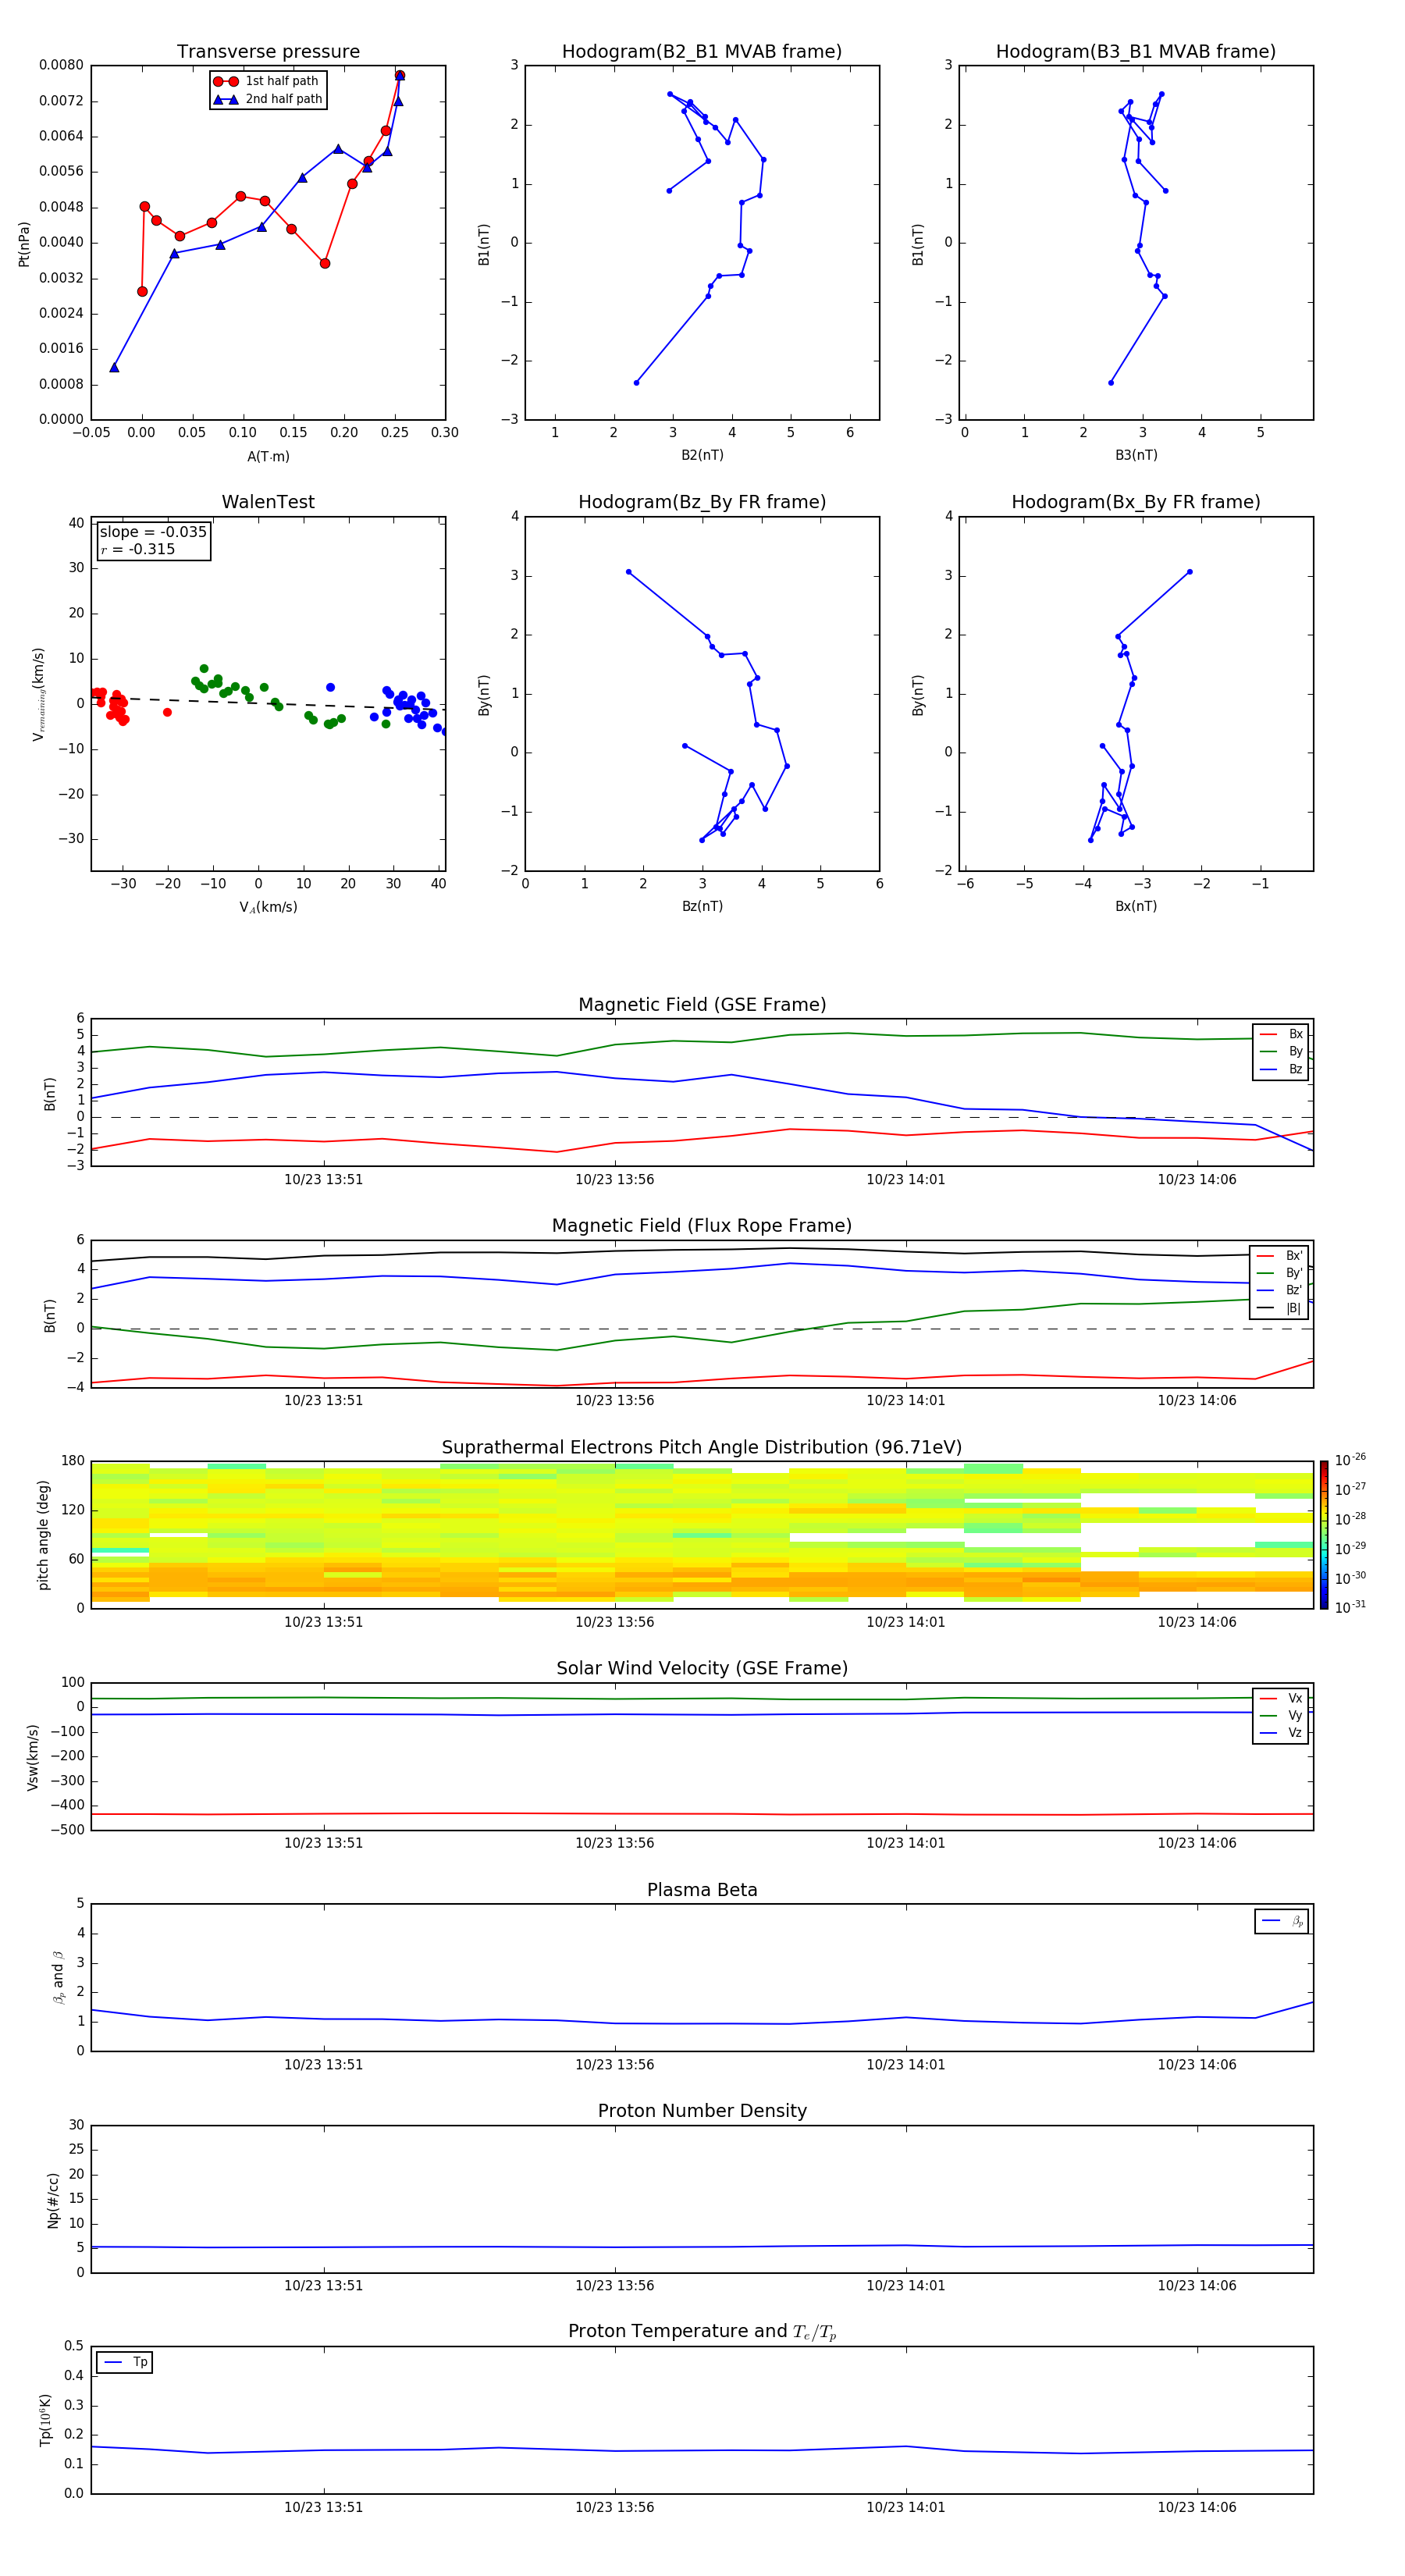The height and width of the screenshot is (2576, 1405).
Task: Click the Suprathermal Electrons Pitch Angle Distribution title
Action: coord(702,1448)
